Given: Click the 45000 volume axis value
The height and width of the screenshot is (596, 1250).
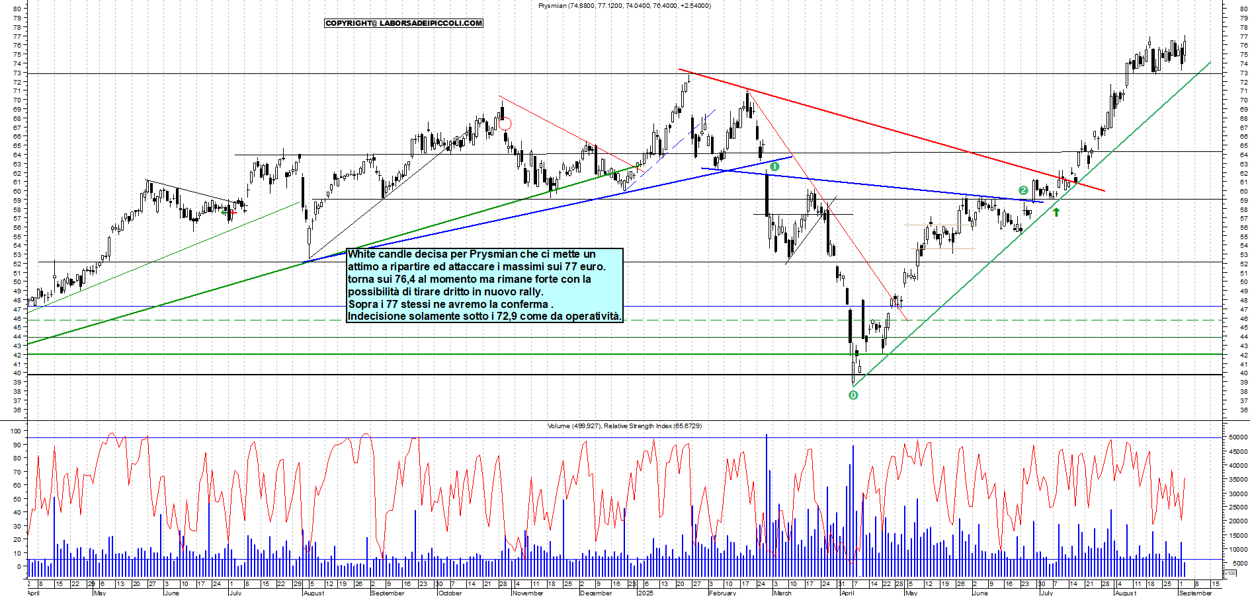Looking at the screenshot, I should 1238,451.
